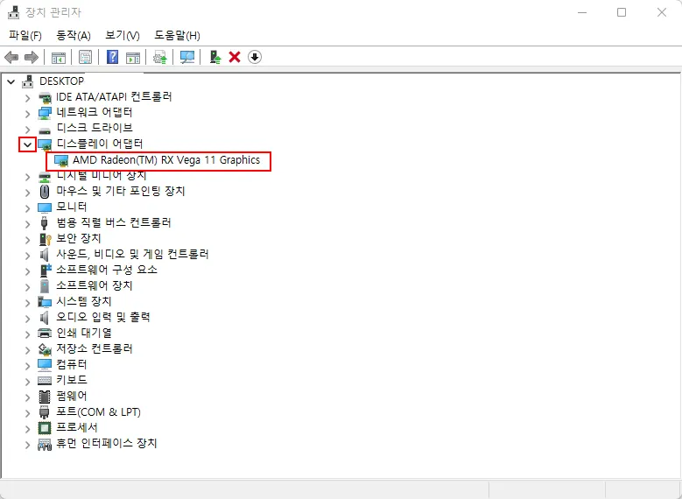Select the 보안 장치 label
Viewport: 682px width, 499px height.
[x=79, y=238]
